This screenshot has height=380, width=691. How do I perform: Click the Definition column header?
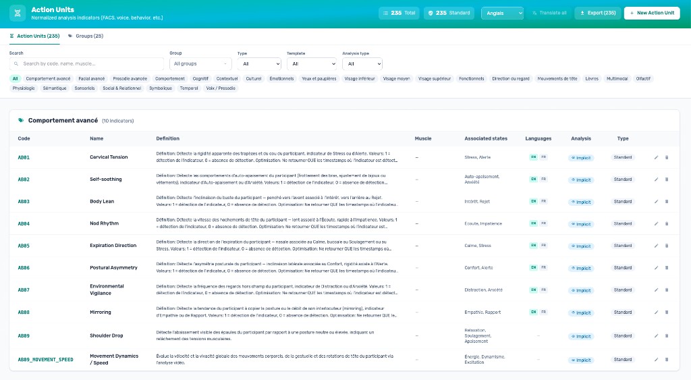pos(168,138)
